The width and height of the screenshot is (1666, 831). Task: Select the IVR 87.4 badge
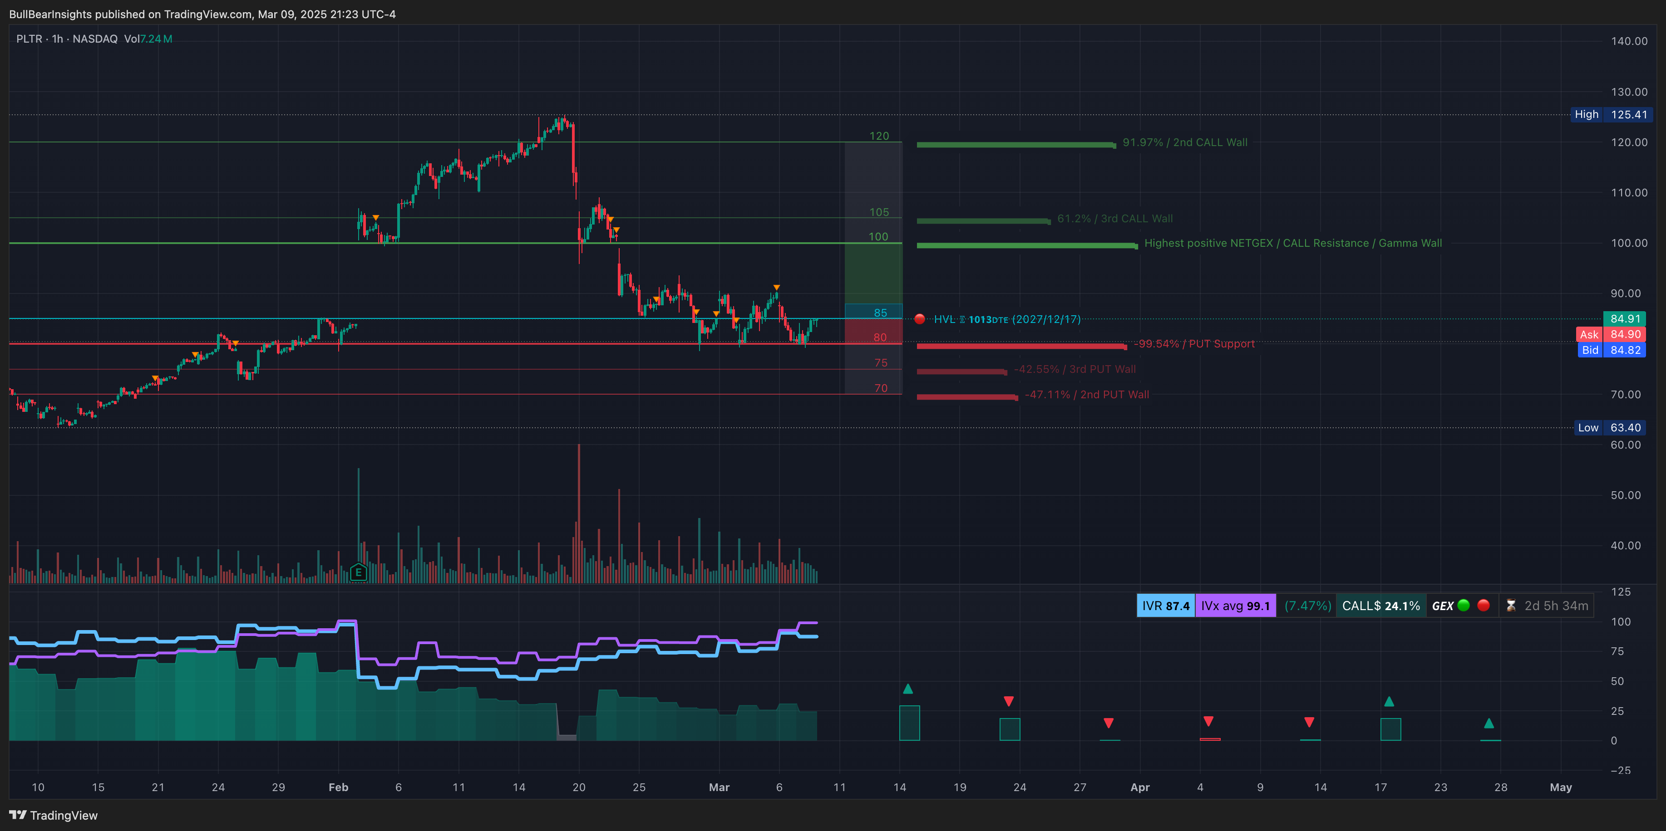(x=1165, y=606)
